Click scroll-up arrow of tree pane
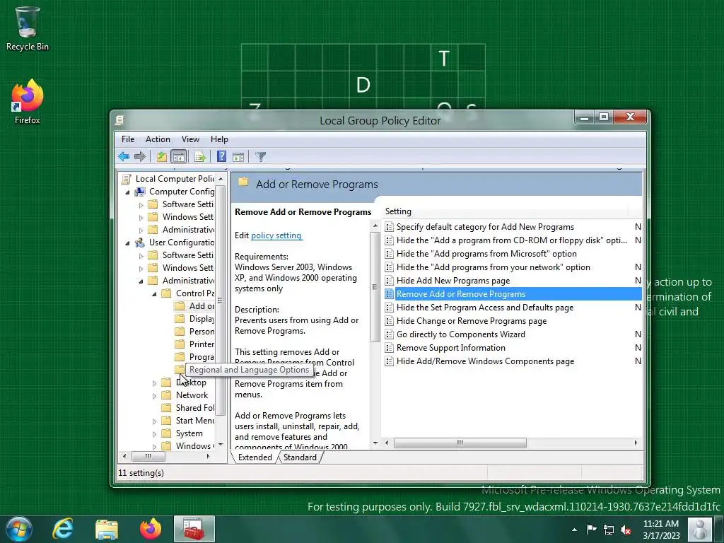724x543 pixels. click(221, 179)
